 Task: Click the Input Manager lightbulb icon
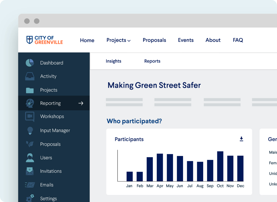pos(30,131)
